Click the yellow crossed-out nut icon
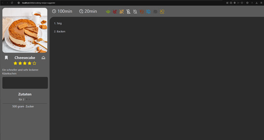264x140 pixels. tap(162, 12)
